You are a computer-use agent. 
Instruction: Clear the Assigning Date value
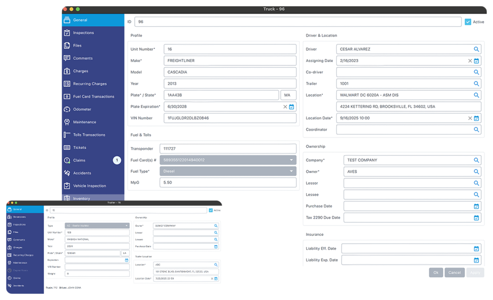point(470,61)
